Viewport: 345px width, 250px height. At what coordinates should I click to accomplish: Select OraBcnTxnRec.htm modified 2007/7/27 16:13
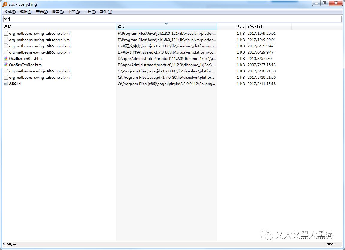[25, 65]
